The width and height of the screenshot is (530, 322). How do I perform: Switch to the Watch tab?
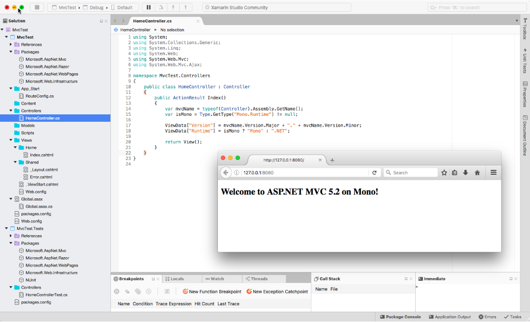[x=215, y=279]
